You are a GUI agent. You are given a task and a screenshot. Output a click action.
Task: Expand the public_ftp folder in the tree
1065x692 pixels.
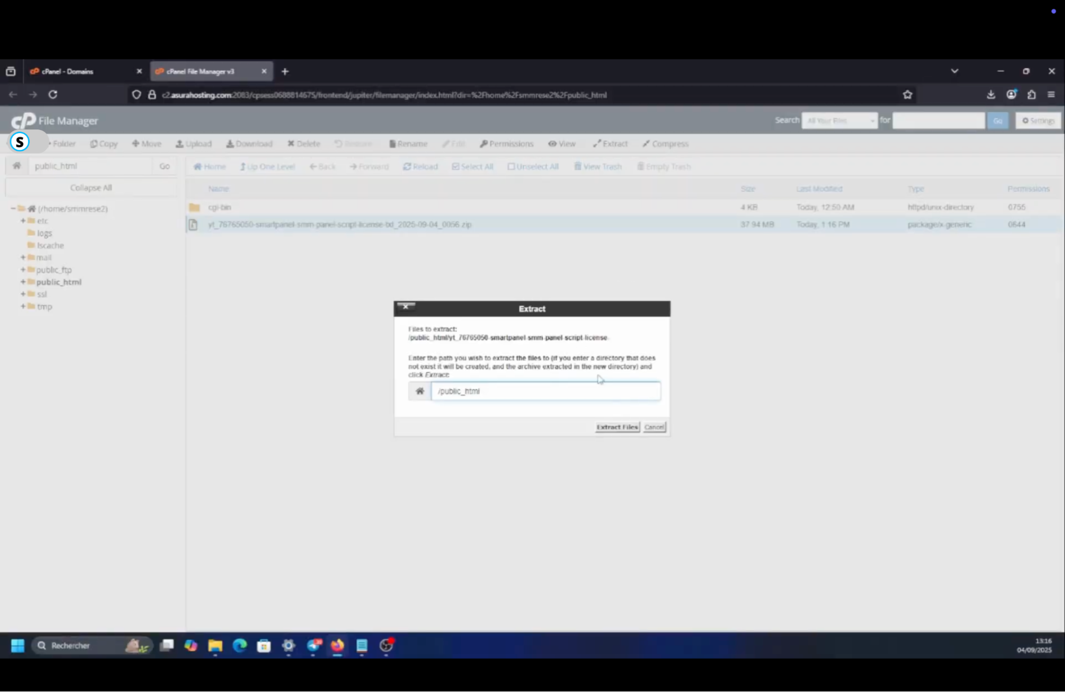point(23,270)
